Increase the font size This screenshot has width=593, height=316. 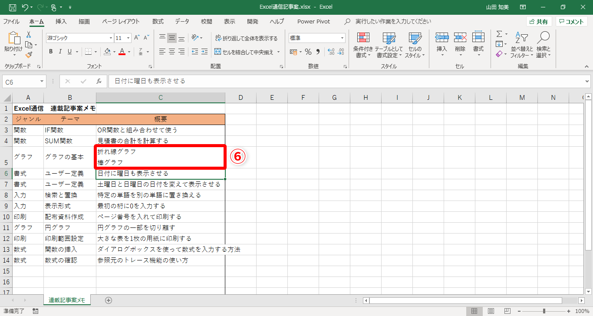pos(137,38)
